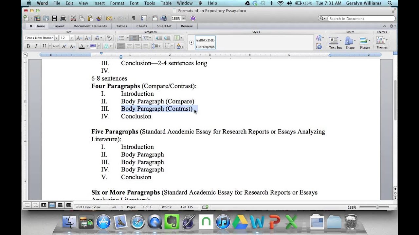Undo the last action
The width and height of the screenshot is (419, 235).
point(109,18)
